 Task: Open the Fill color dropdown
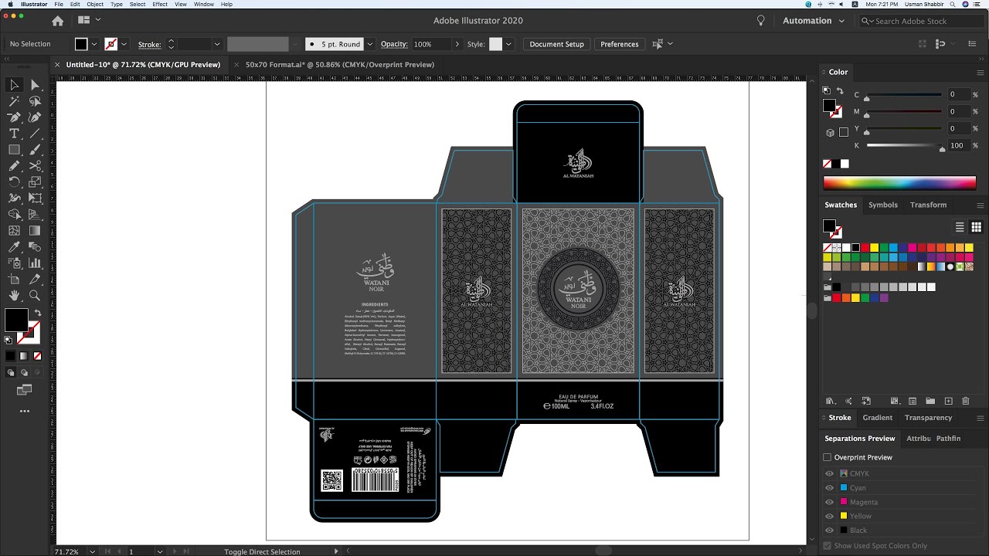coord(94,44)
